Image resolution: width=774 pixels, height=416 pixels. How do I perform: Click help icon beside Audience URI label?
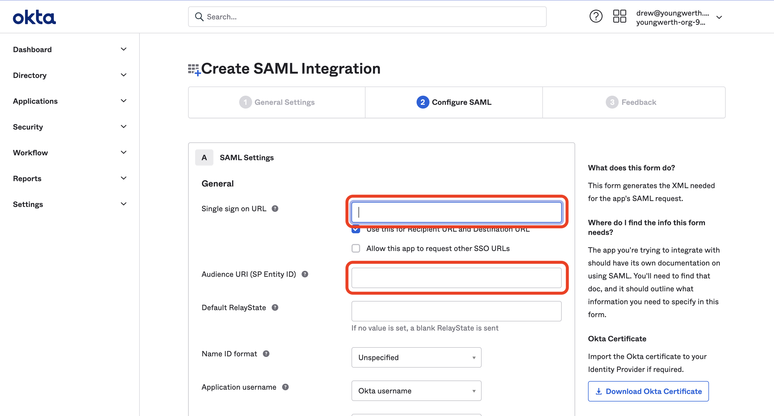[305, 274]
